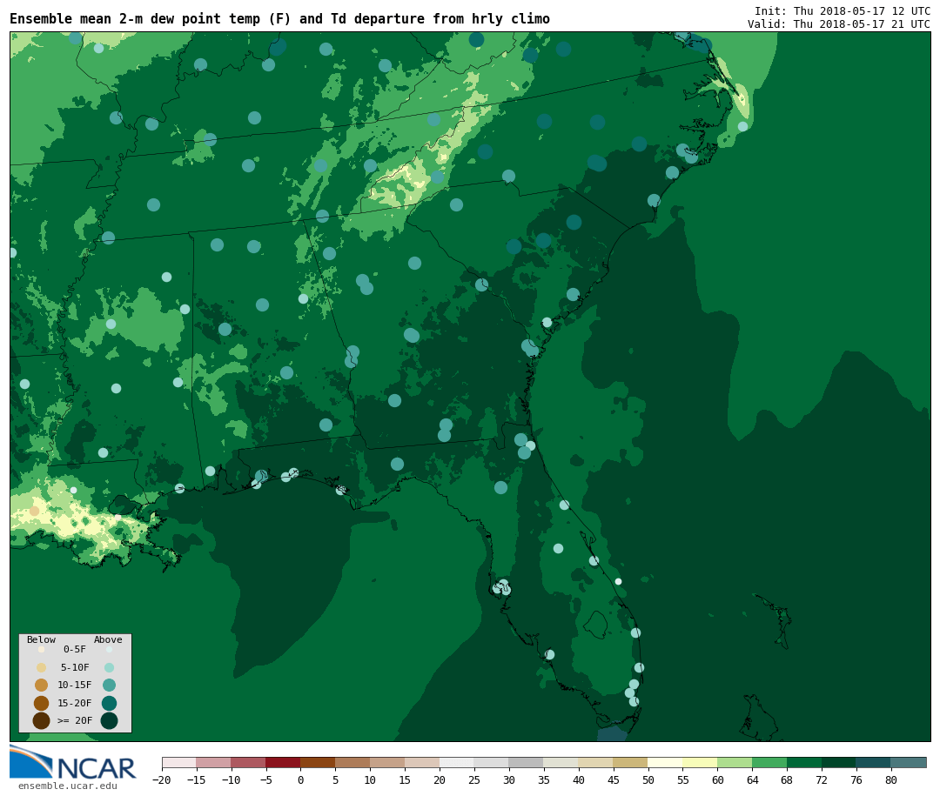
Task: Pick the colorbar swatch between 35 and 40
Action: 561,762
